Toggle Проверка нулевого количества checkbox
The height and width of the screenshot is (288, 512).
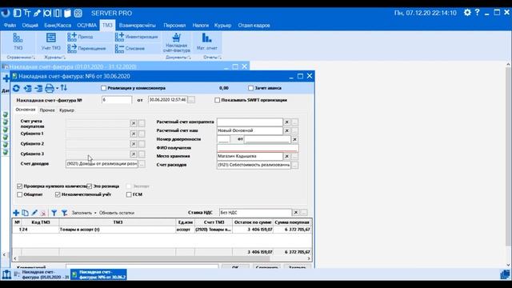pos(19,186)
